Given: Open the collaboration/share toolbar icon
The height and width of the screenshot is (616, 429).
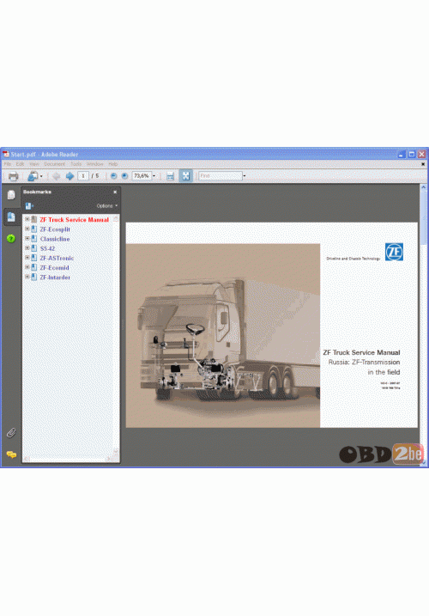Looking at the screenshot, I should tap(33, 176).
